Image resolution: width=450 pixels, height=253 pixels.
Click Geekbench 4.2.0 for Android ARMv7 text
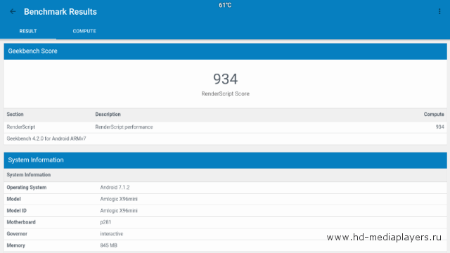[46, 138]
